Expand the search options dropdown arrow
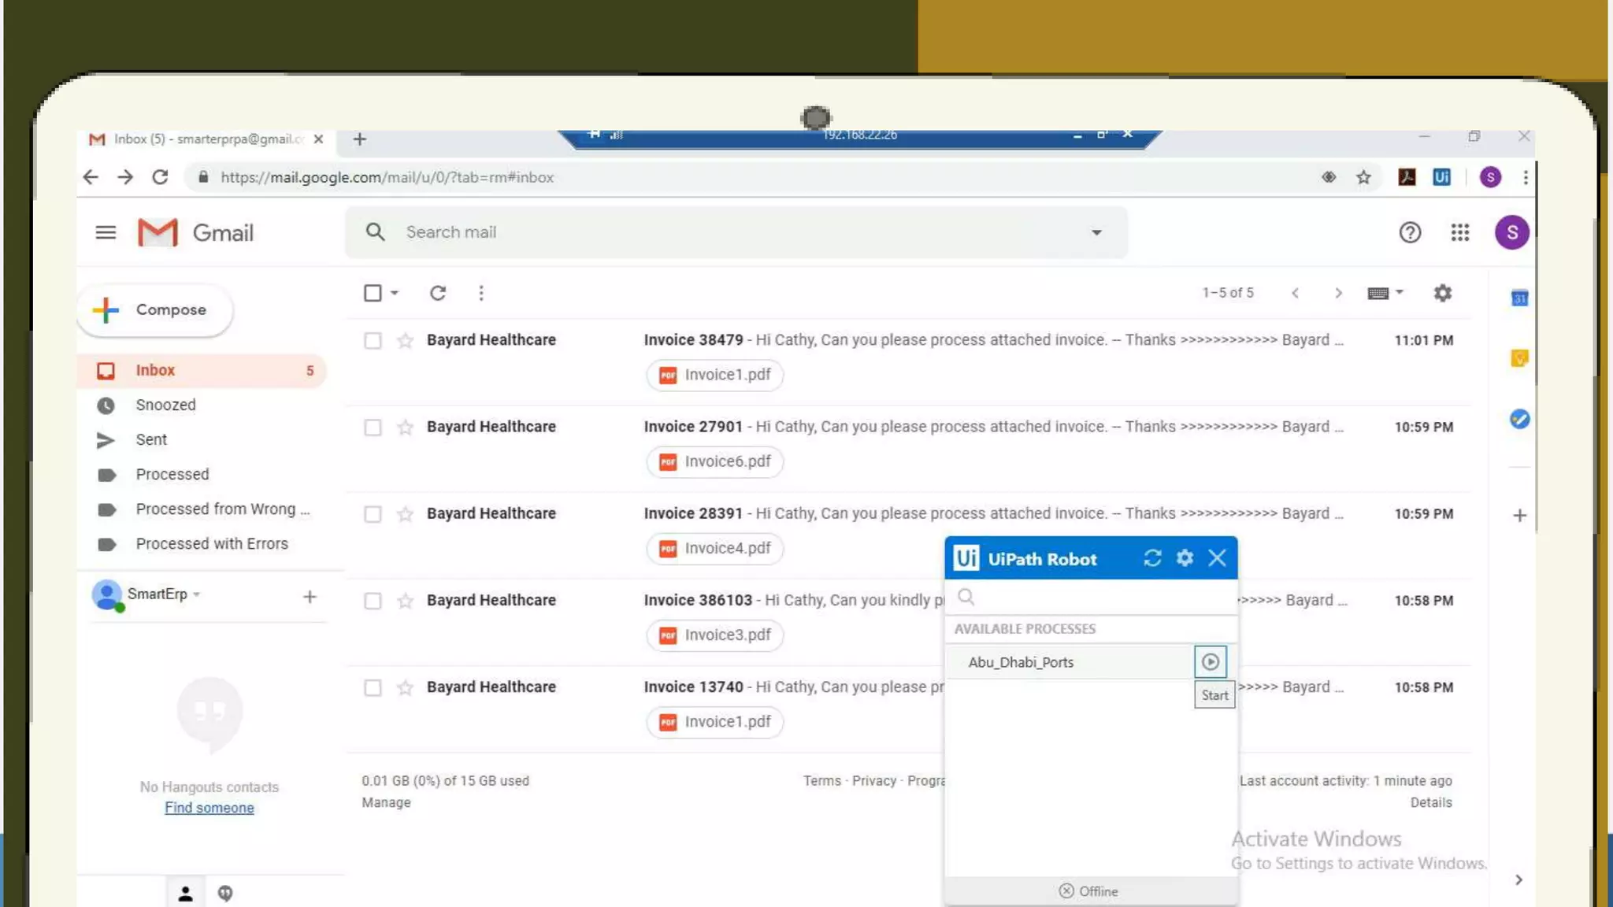 tap(1096, 232)
